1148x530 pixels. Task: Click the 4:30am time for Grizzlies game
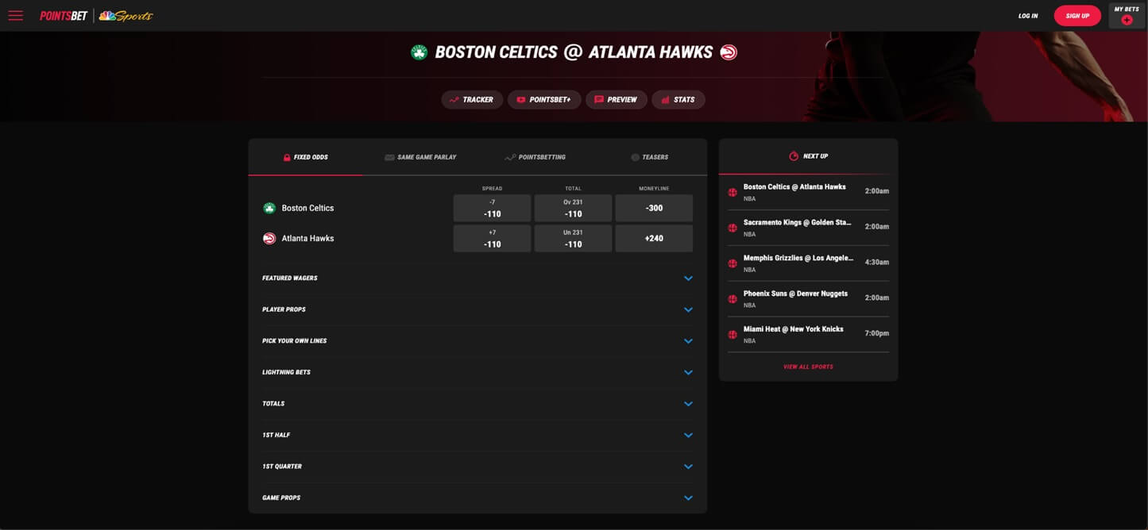tap(876, 262)
